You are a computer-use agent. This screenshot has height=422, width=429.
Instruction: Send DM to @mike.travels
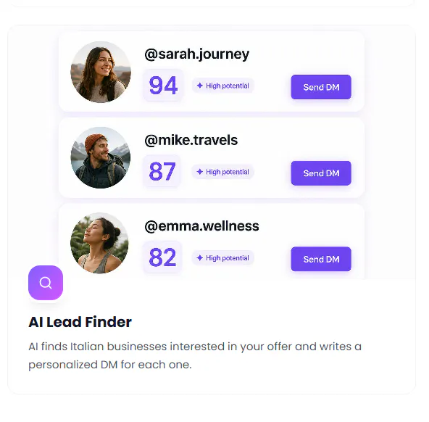coord(321,173)
